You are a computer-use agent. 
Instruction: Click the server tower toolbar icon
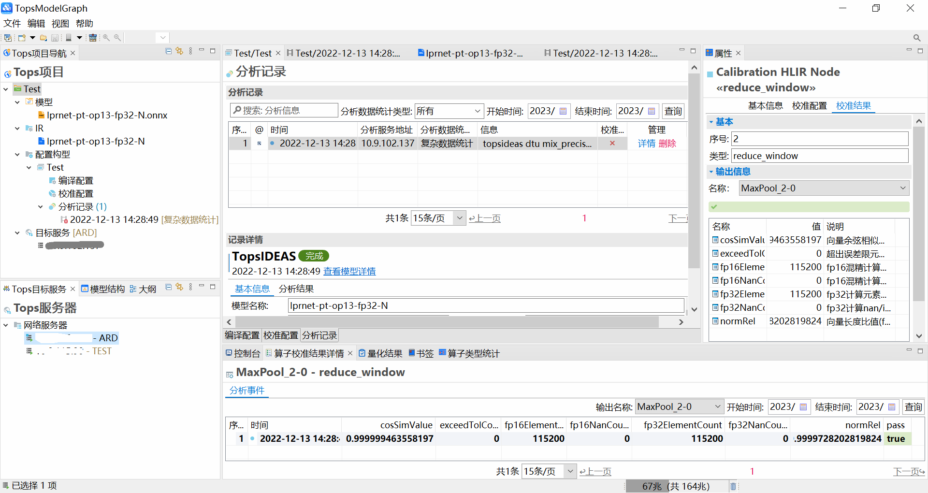pyautogui.click(x=69, y=38)
